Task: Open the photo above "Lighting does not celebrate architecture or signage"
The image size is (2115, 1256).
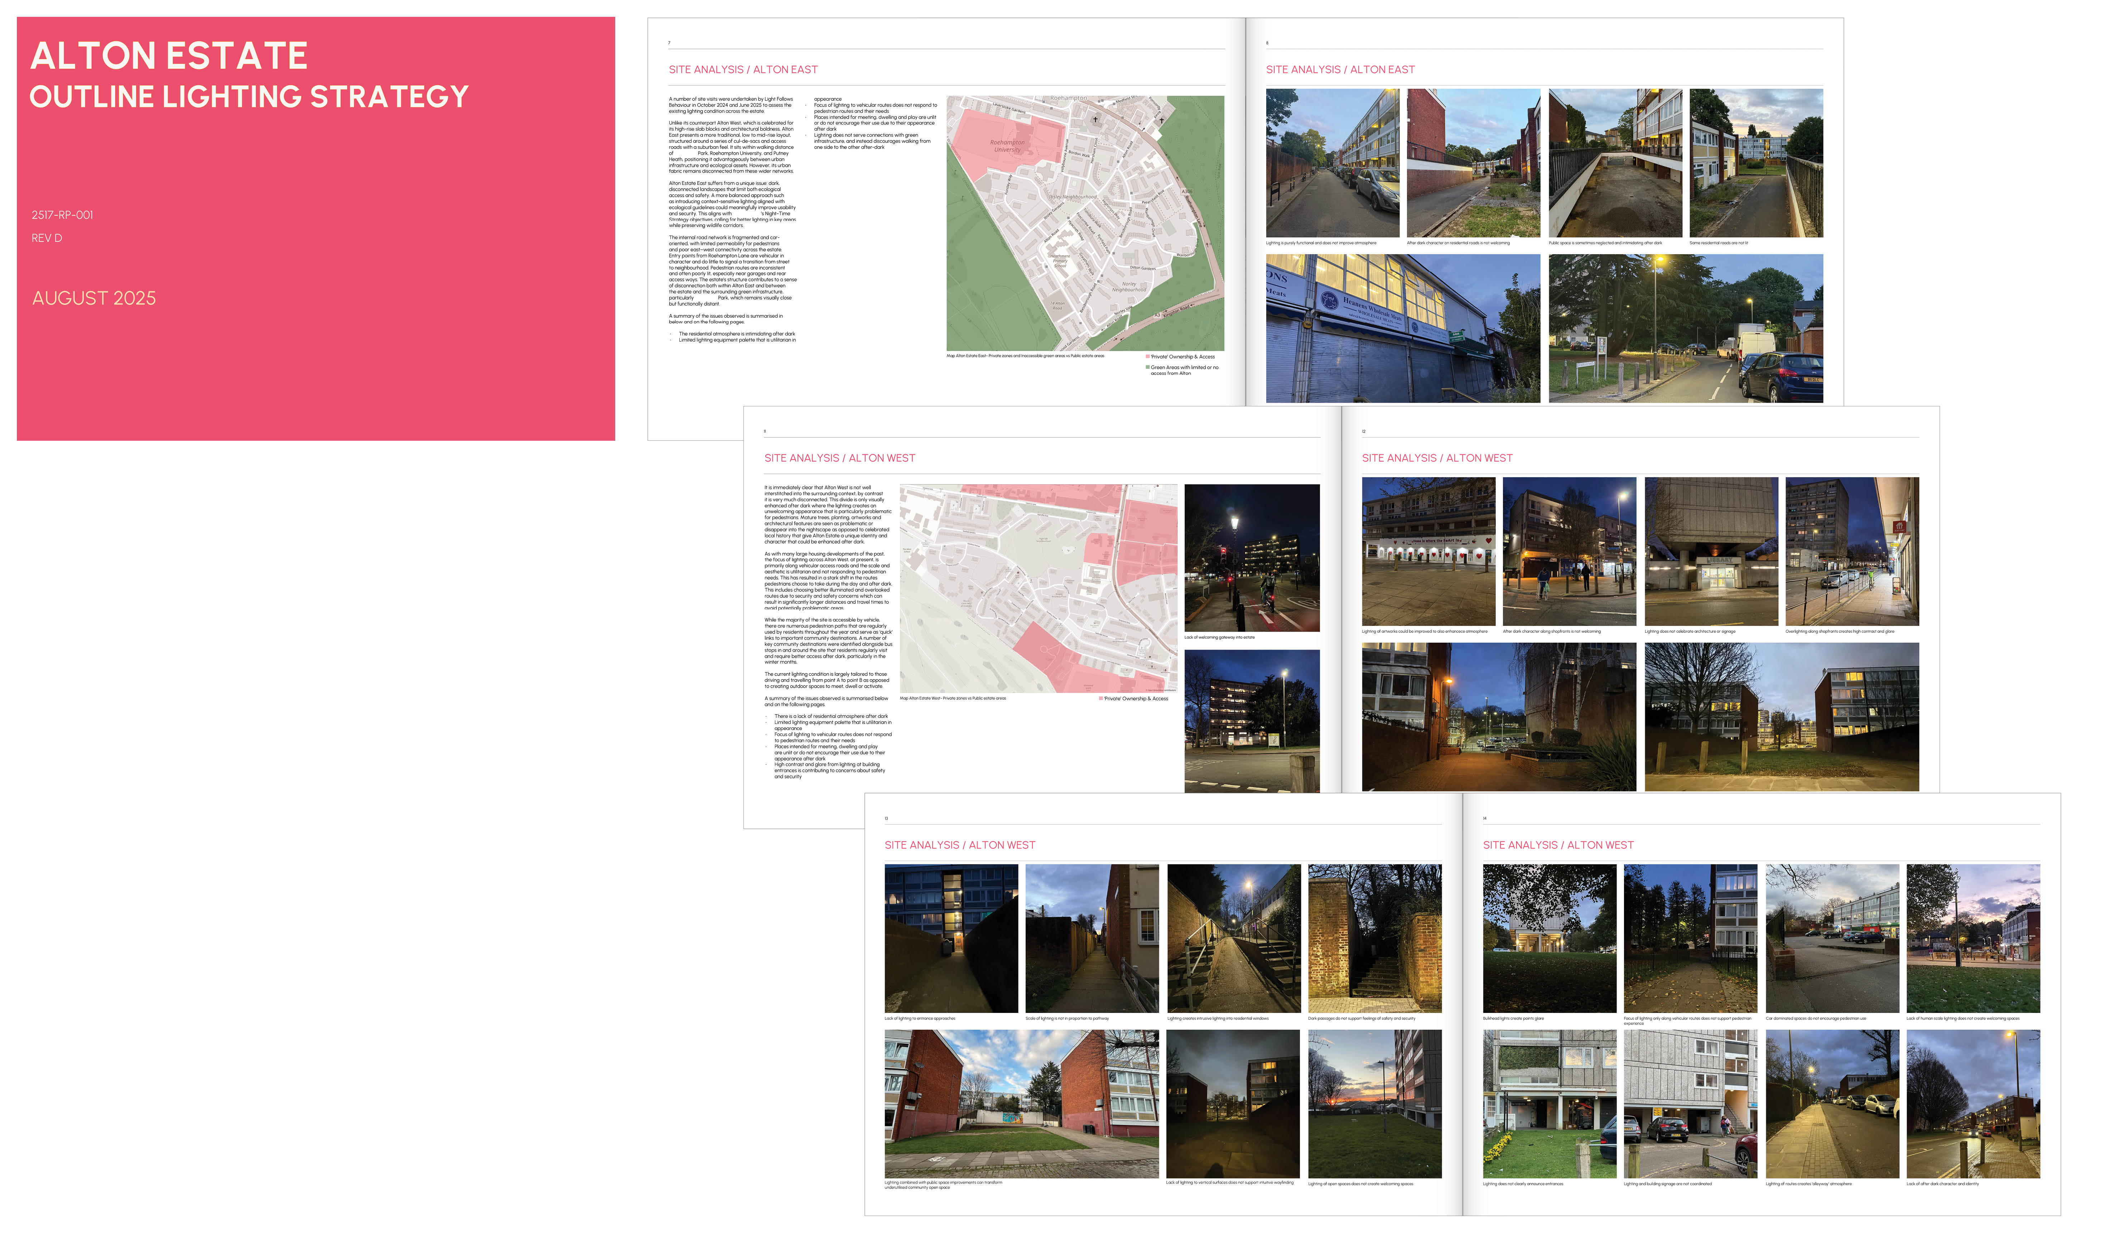Action: click(x=1711, y=551)
